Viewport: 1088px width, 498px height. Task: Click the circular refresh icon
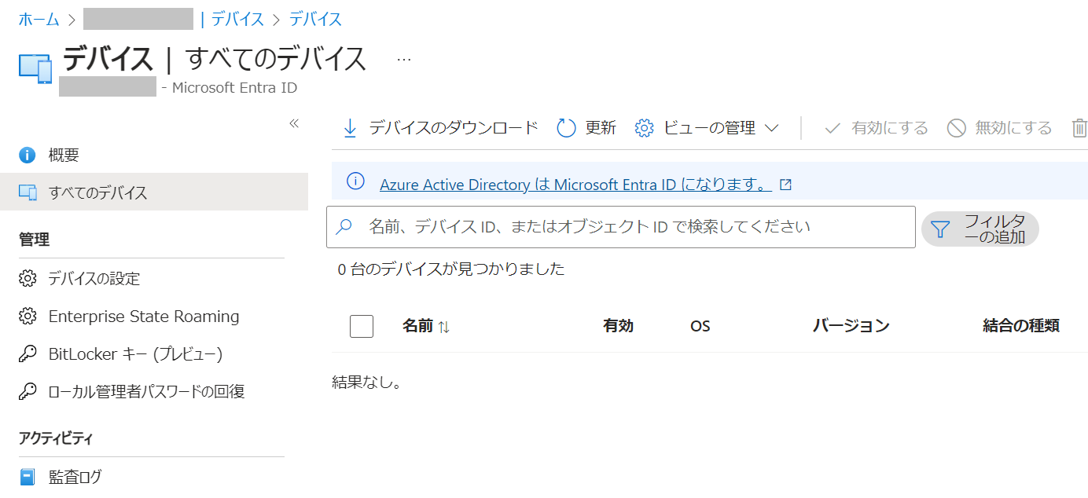(x=566, y=128)
